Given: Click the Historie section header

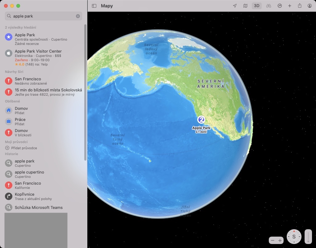Looking at the screenshot, I should [x=11, y=154].
